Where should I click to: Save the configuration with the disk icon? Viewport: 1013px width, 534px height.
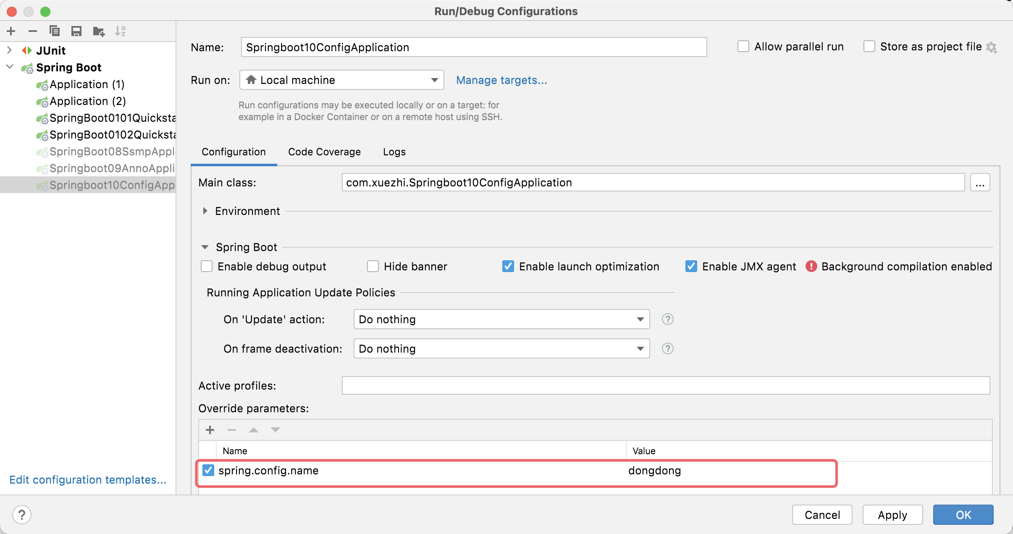(76, 31)
